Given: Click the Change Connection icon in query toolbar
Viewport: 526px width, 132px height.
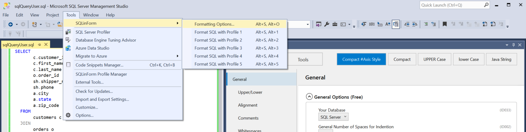Looking at the screenshot, I should 18,34.
